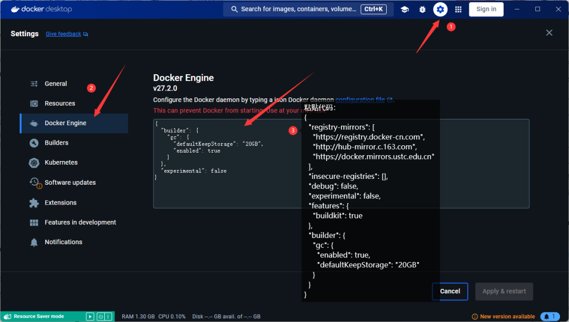The height and width of the screenshot is (322, 569).
Task: Click the Docker Engine whale icon
Action: [34, 124]
